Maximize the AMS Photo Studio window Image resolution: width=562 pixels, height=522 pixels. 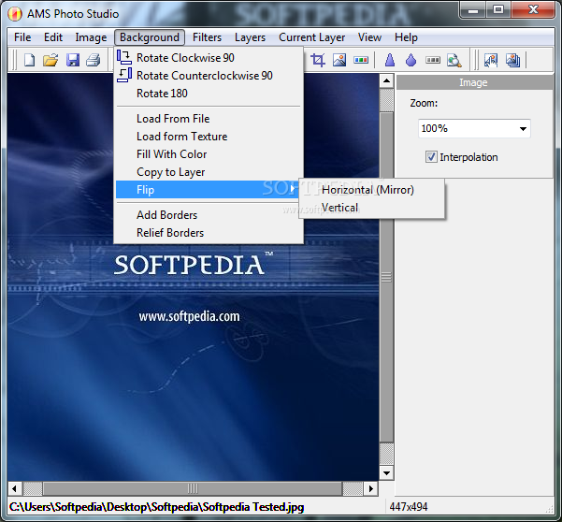click(x=498, y=10)
